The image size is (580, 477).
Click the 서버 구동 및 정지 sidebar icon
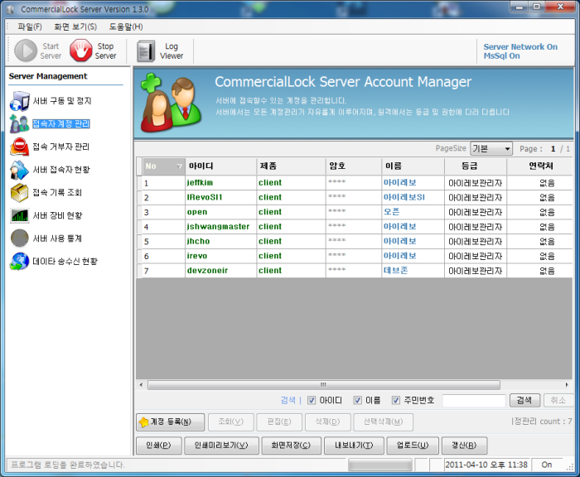pyautogui.click(x=20, y=101)
